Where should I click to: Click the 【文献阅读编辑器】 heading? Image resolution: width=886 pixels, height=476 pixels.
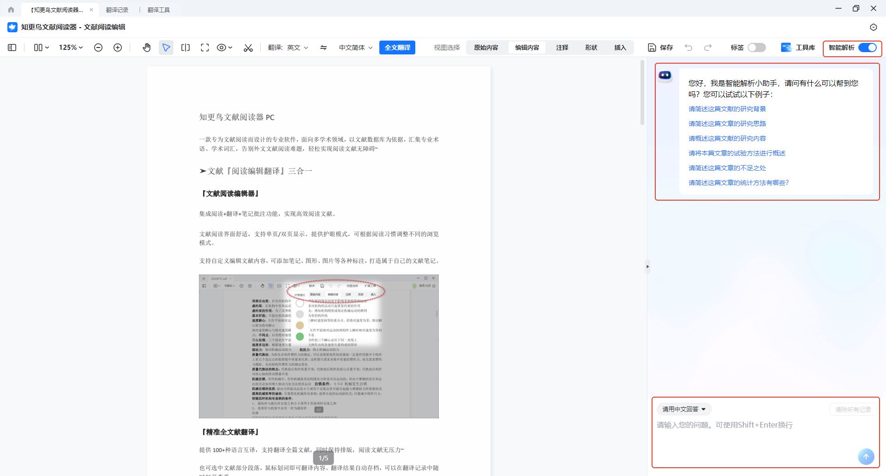[x=230, y=194]
